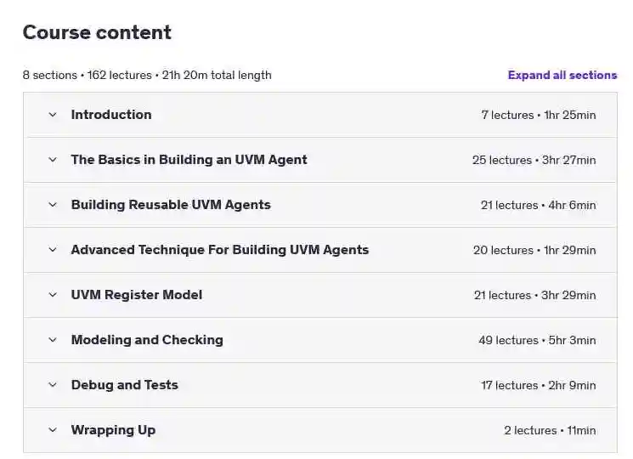
Task: Click 49 lectures 5hr 3min summary
Action: tap(537, 340)
